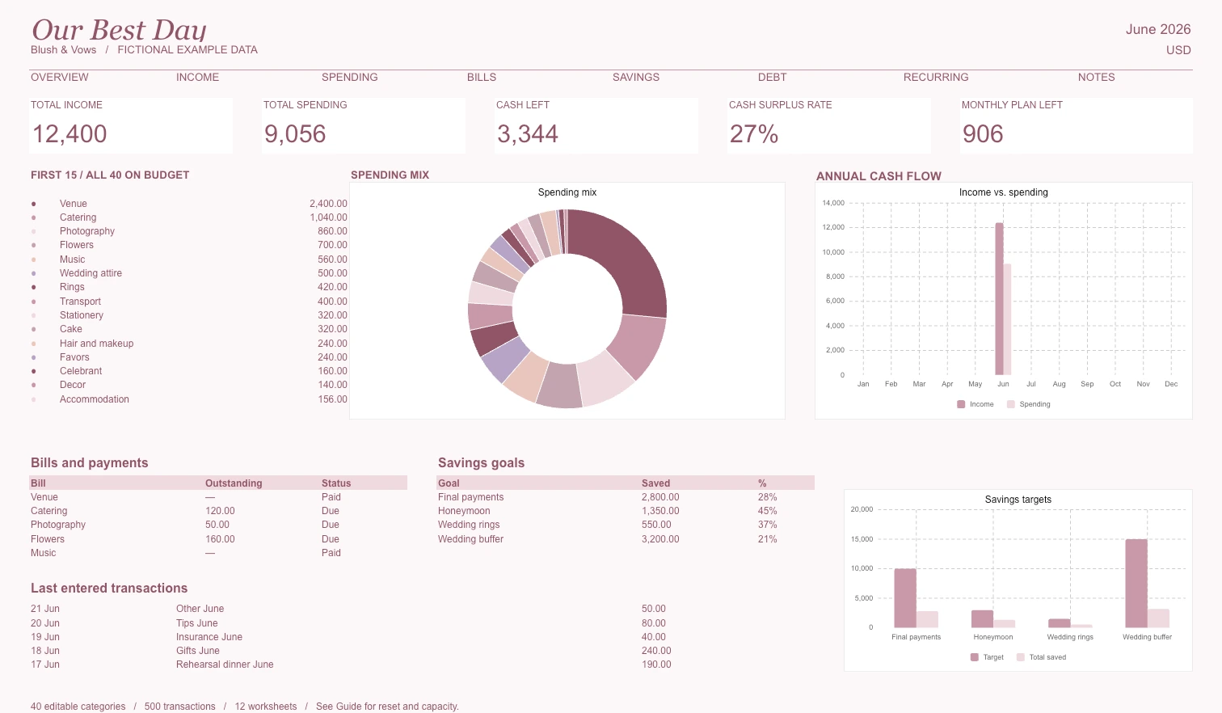Image resolution: width=1222 pixels, height=713 pixels.
Task: Select the Cash Surplus Rate 27% figure
Action: (x=754, y=134)
